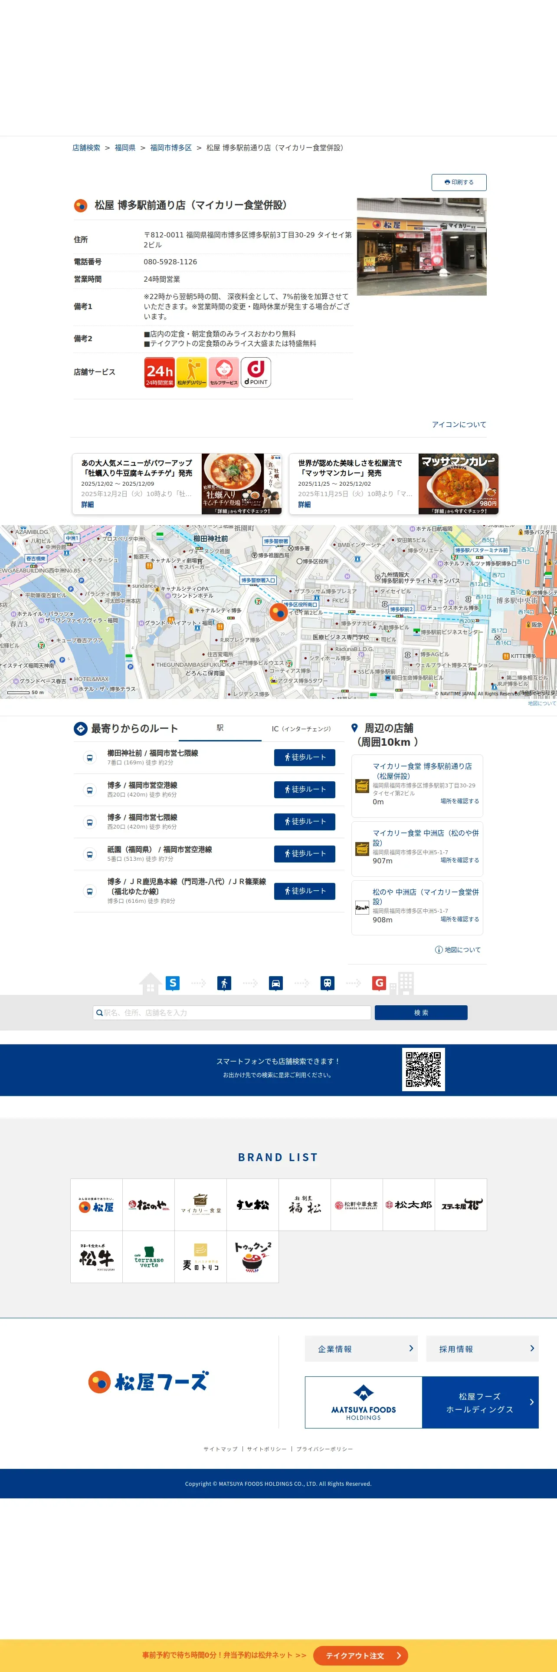This screenshot has width=557, height=1672.
Task: Focus the station/address search input field
Action: [x=232, y=1013]
